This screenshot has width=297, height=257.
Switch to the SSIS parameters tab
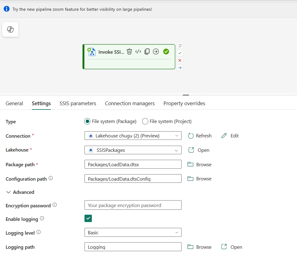77,103
